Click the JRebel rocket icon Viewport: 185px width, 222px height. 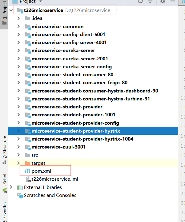point(5,190)
